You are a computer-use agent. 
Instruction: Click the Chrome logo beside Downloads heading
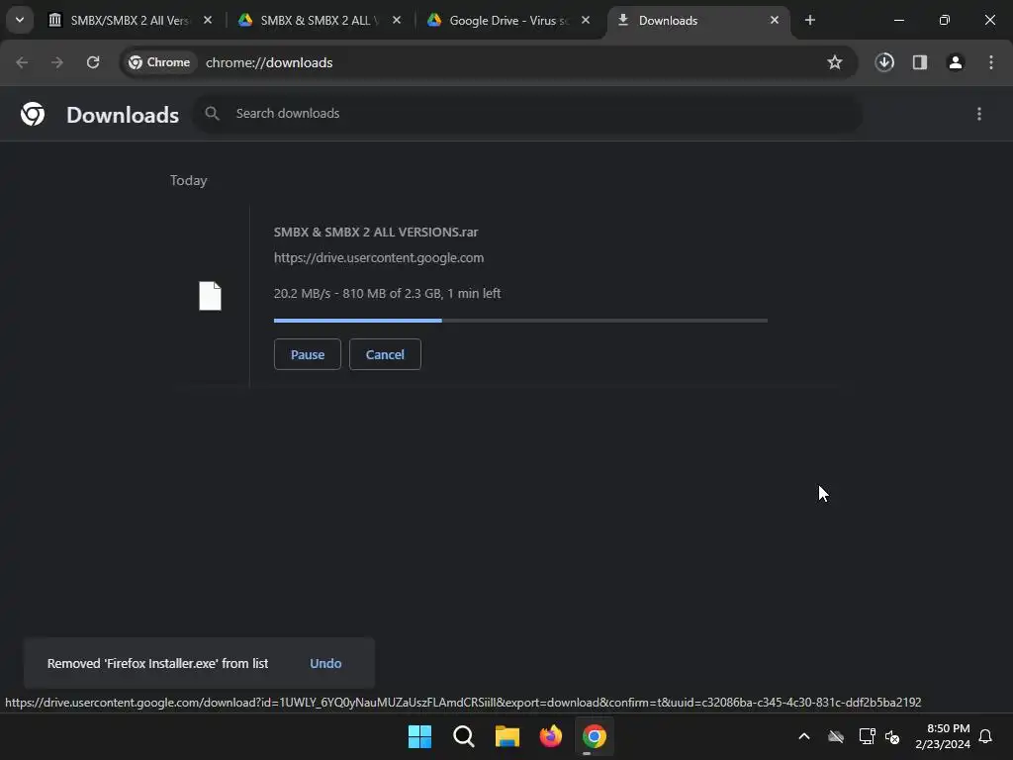click(x=33, y=114)
